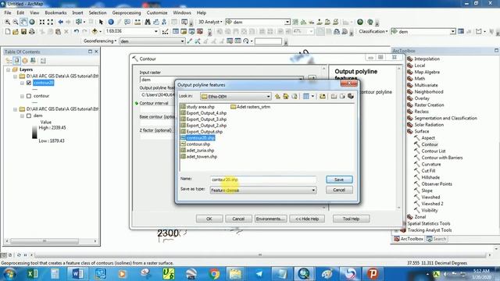Click the dem grayscale color ramp
Image resolution: width=500 pixels, height=281 pixels.
coord(34,132)
